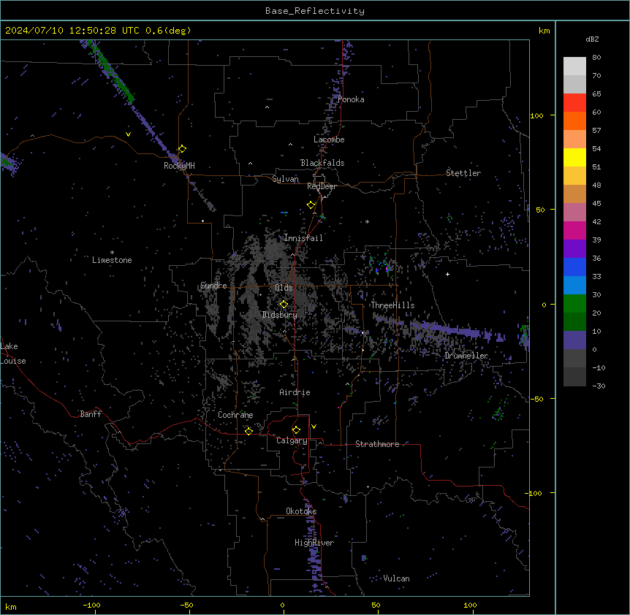Click the Limestone label
The height and width of the screenshot is (615, 630).
tap(112, 260)
